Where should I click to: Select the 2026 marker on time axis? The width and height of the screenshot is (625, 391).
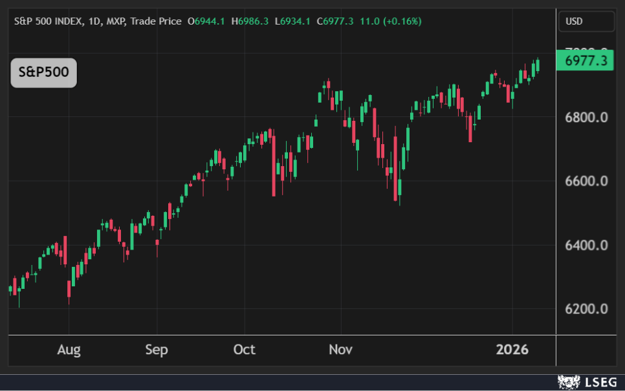click(512, 350)
